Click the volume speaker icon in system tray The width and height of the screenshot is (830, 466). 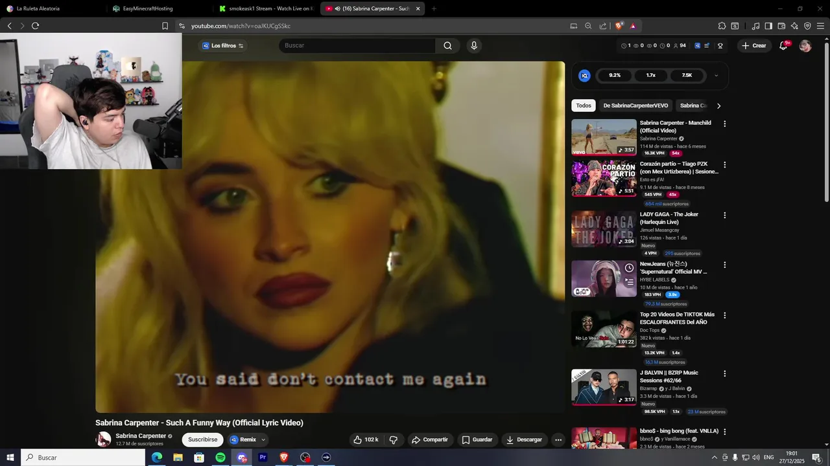[x=756, y=458]
